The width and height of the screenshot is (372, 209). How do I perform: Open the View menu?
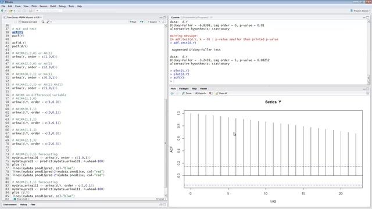point(26,6)
